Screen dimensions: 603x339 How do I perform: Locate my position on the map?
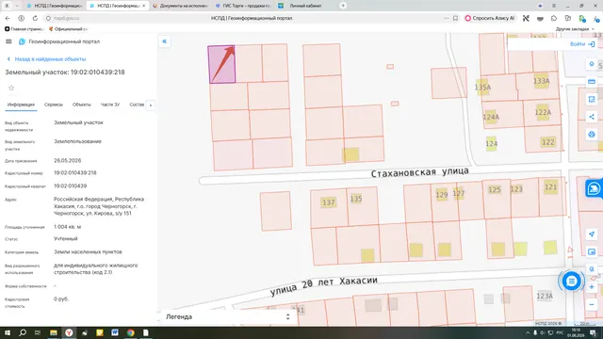(x=592, y=234)
